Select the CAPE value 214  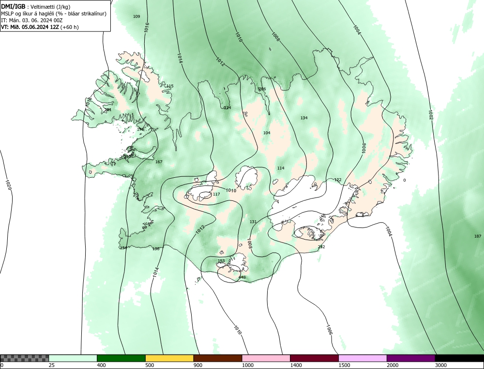click(227, 108)
